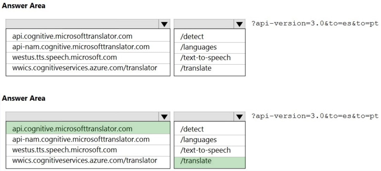Viewport: 381px width, 171px height.
Task: Open the first path dropdown arrow
Action: (x=239, y=24)
